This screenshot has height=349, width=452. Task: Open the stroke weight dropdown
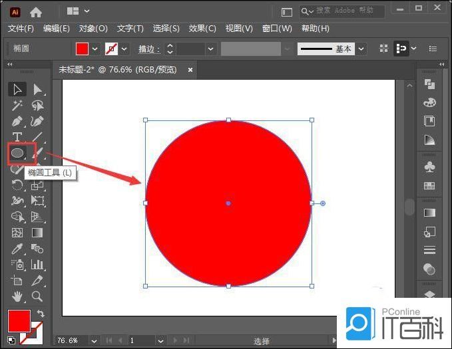pos(211,49)
